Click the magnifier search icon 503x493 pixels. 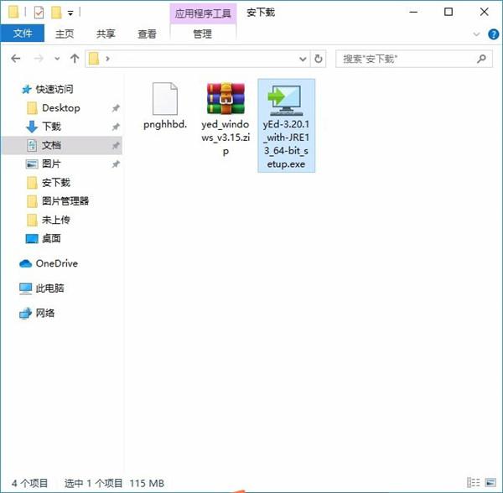481,59
